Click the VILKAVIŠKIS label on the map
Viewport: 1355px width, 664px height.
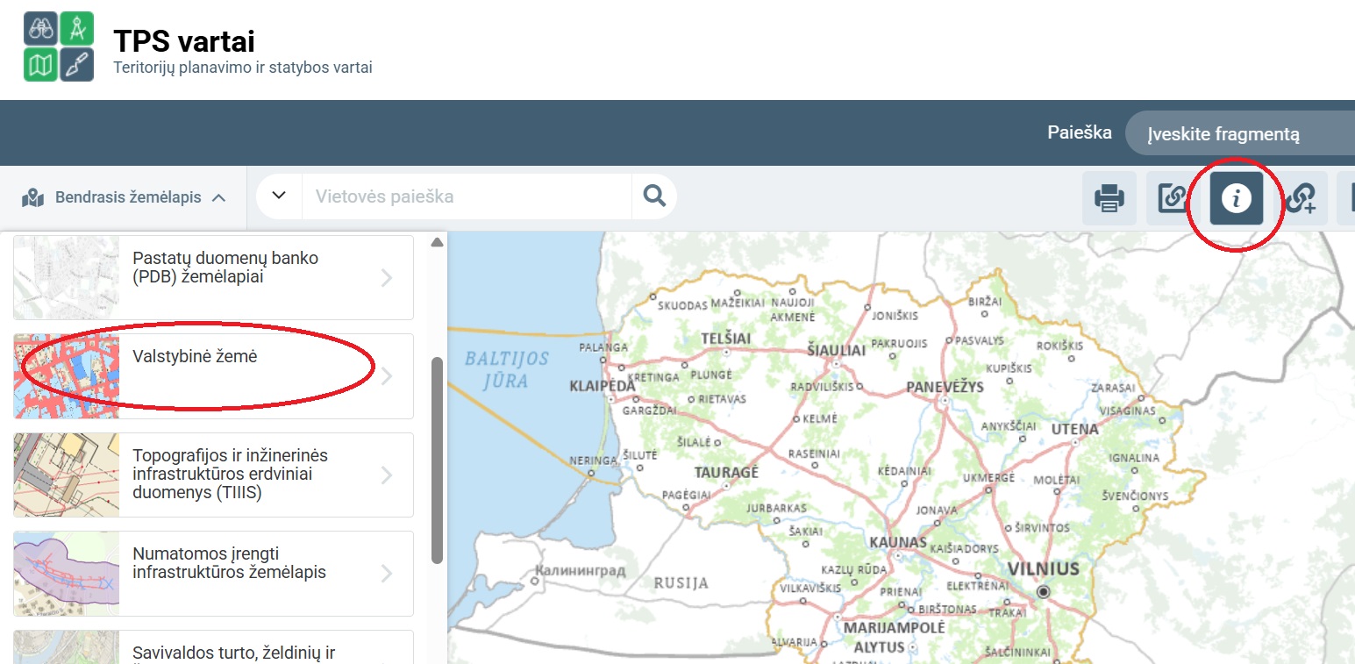pos(810,588)
